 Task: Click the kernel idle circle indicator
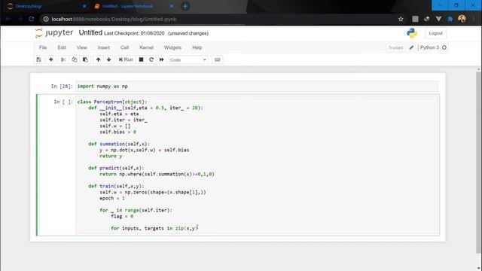(444, 47)
